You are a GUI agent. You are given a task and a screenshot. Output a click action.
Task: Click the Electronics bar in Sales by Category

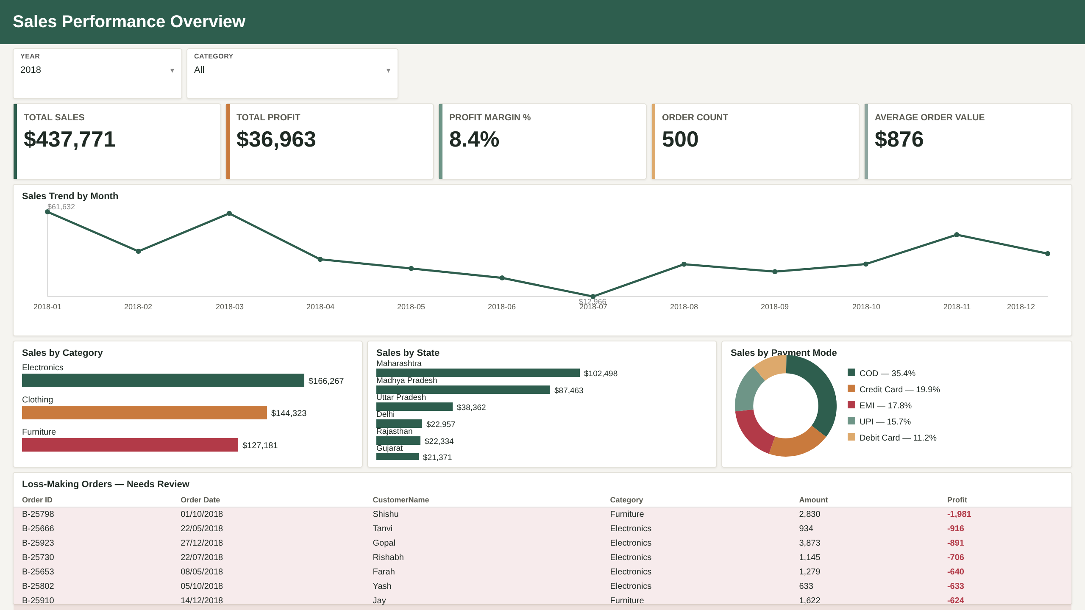tap(163, 380)
